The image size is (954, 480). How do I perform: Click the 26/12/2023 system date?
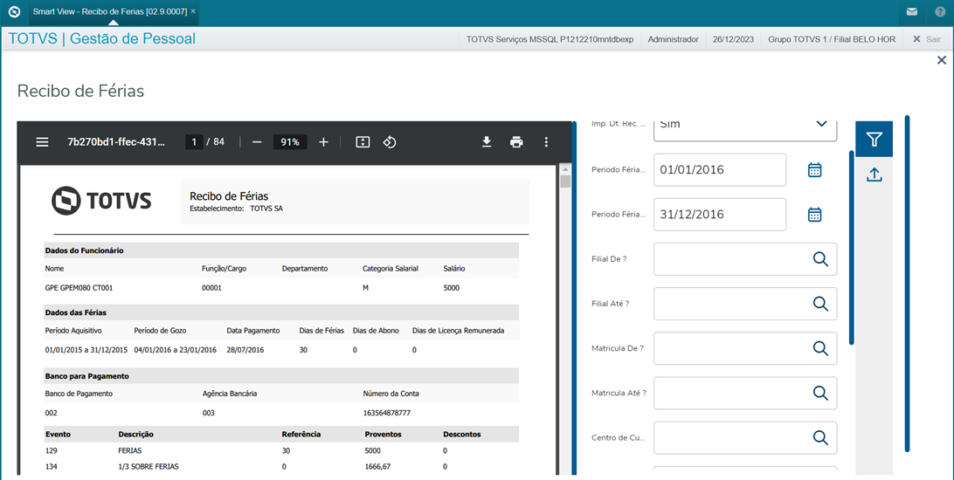pos(733,39)
